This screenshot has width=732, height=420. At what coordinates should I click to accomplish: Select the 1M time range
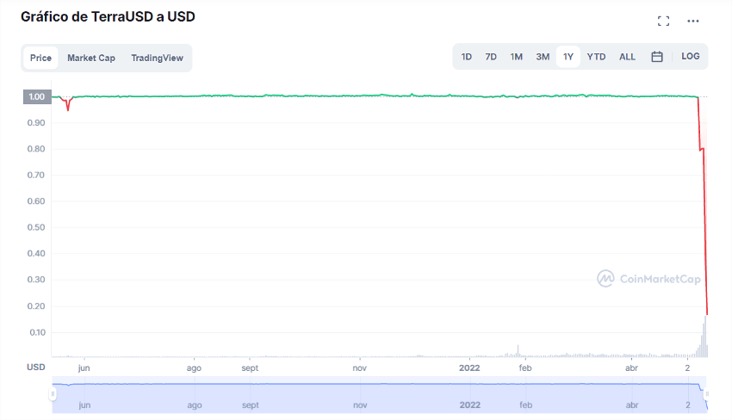click(517, 57)
